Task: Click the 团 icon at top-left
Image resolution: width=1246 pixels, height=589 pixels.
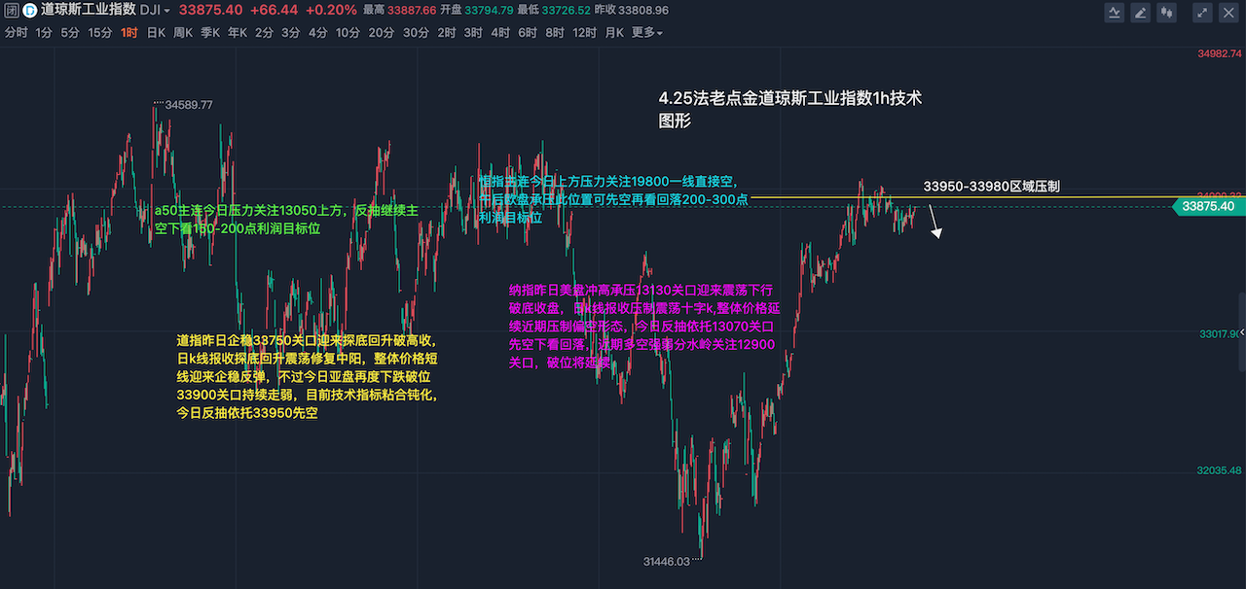Action: pos(11,10)
